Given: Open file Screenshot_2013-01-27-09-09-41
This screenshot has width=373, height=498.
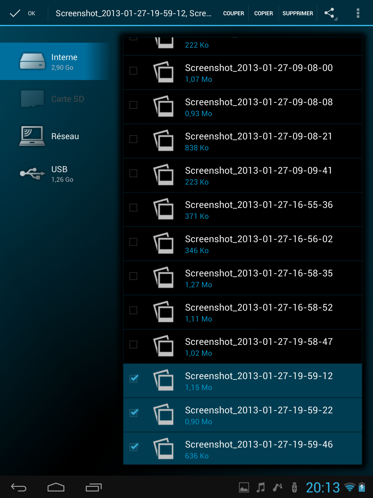Looking at the screenshot, I should pyautogui.click(x=258, y=175).
